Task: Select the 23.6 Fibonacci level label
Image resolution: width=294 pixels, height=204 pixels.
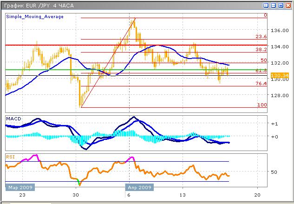Action: coord(261,36)
